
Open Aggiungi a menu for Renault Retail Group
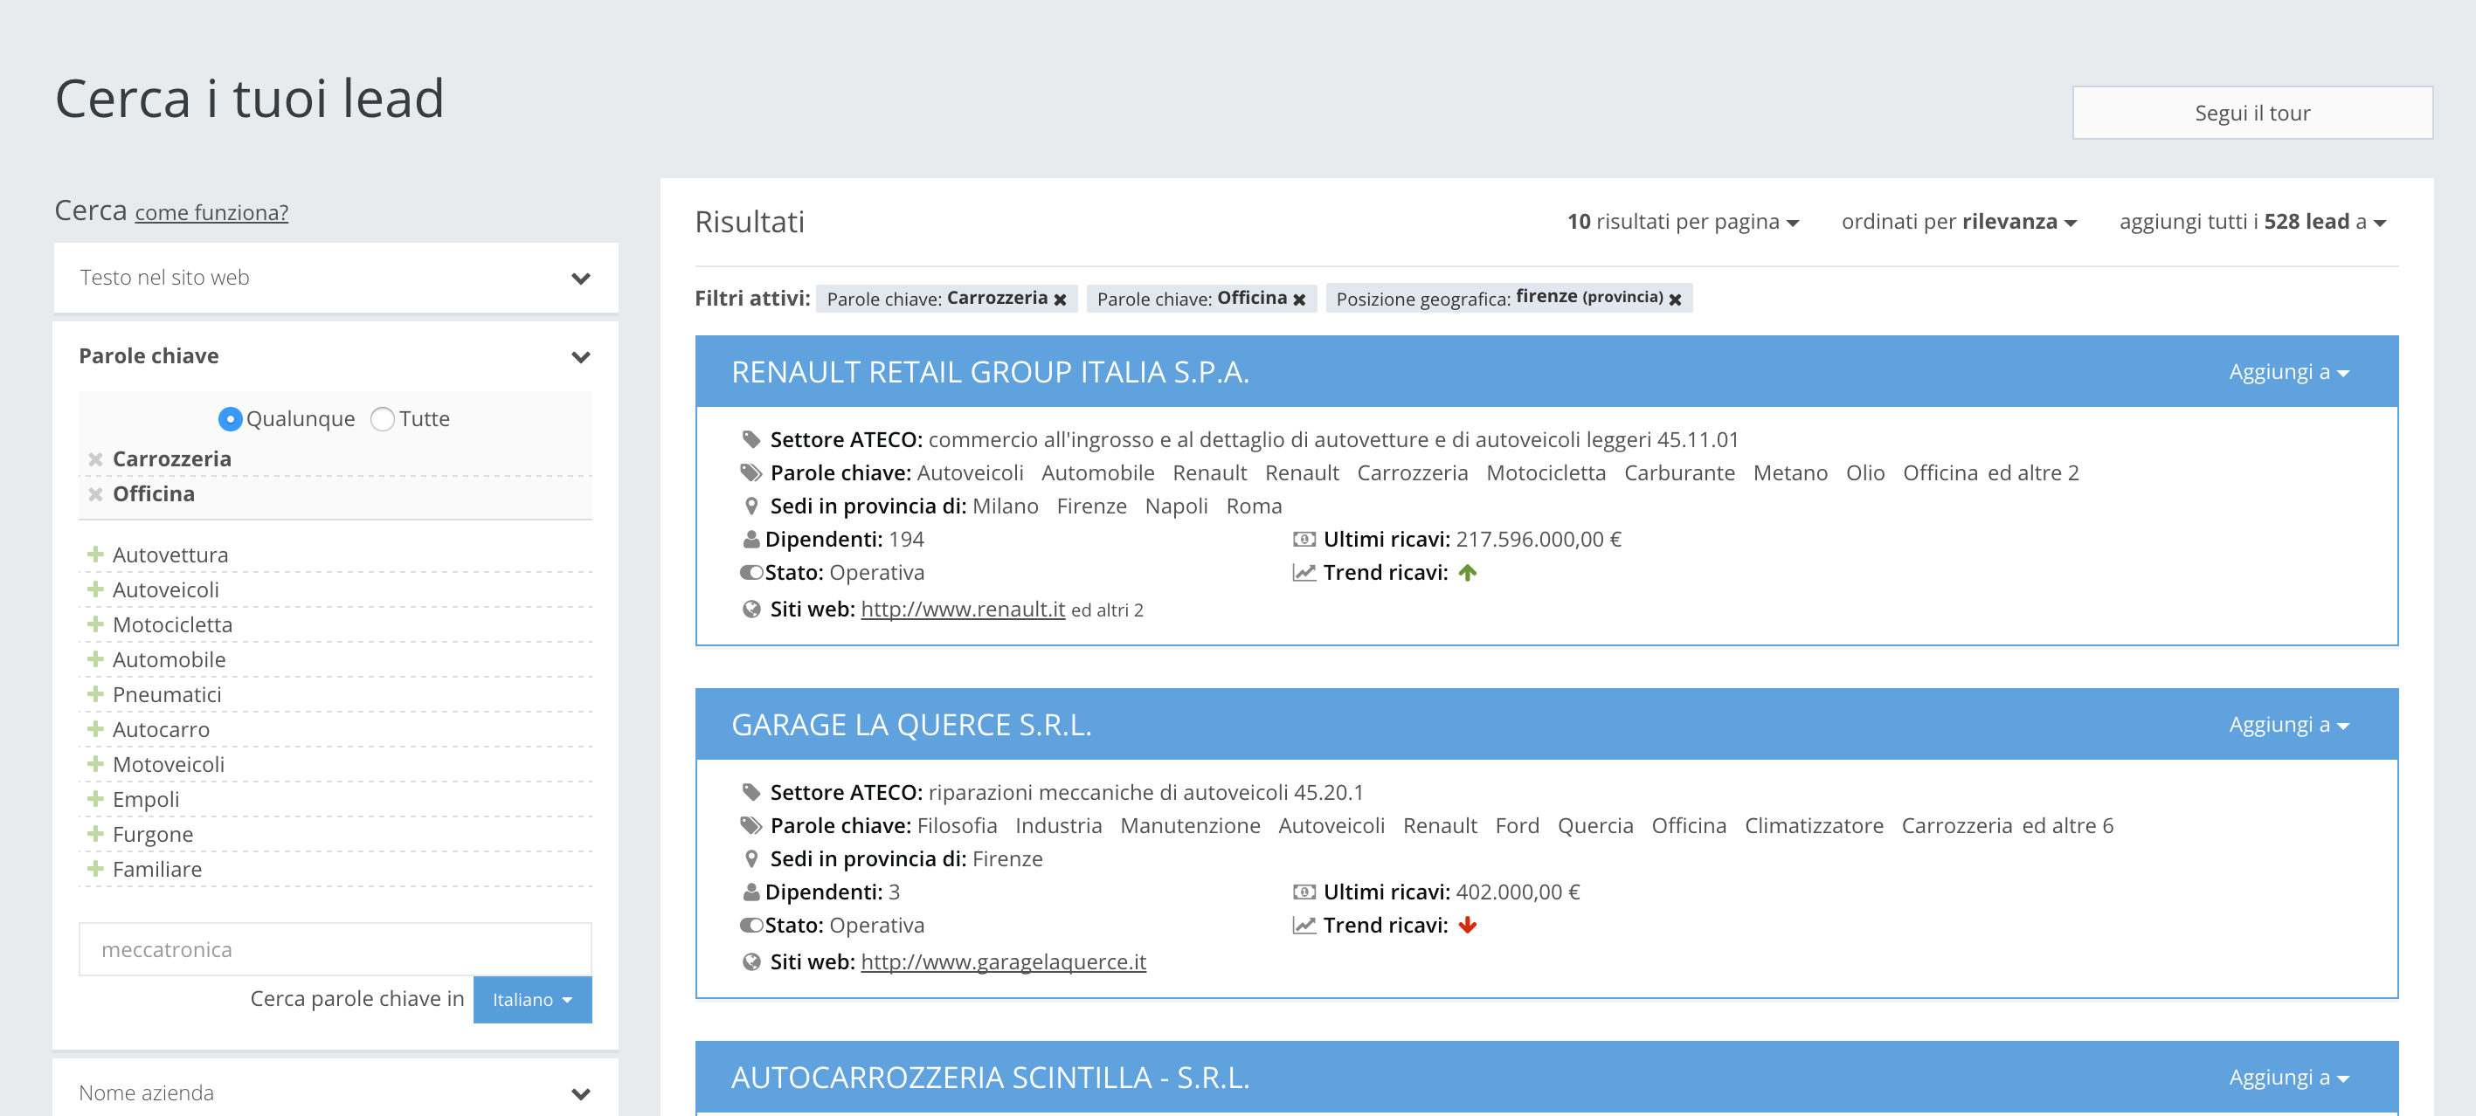point(2288,372)
